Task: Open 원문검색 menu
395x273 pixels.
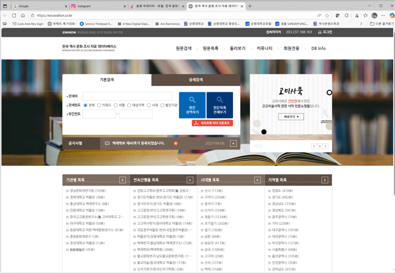Action: point(184,49)
